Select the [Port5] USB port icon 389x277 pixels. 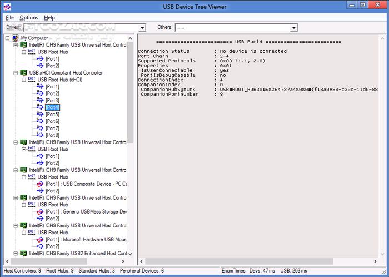coord(40,114)
